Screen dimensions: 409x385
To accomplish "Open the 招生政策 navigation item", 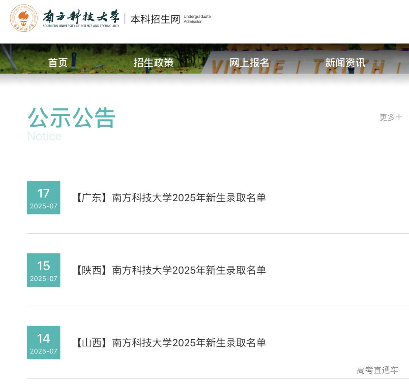I will [x=154, y=63].
